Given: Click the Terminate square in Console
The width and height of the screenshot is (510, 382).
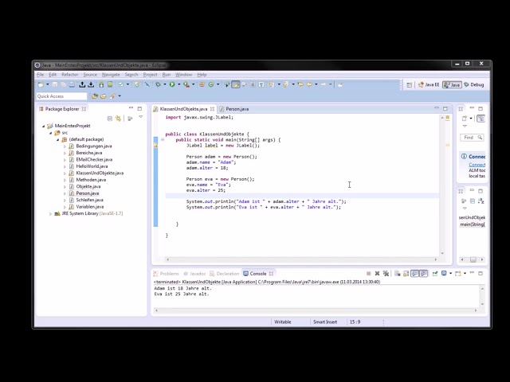Looking at the screenshot, I should [368, 274].
